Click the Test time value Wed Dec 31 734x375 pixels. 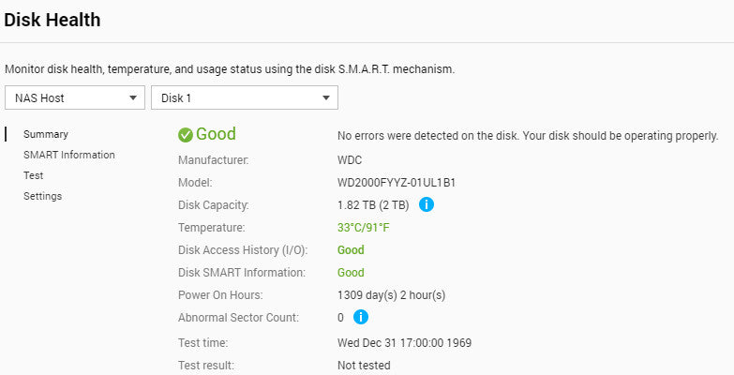coord(404,343)
